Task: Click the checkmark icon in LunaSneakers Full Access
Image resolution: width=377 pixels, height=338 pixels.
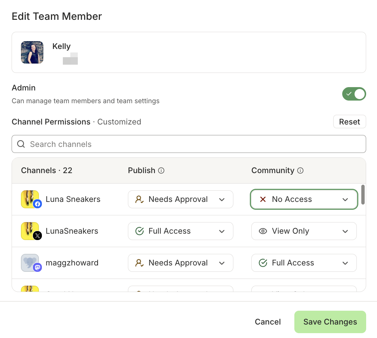Action: 140,231
